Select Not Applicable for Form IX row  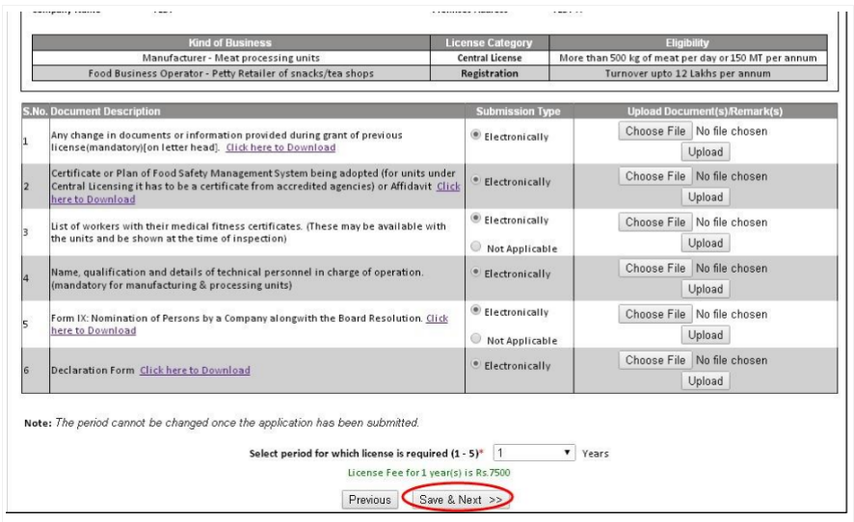476,339
